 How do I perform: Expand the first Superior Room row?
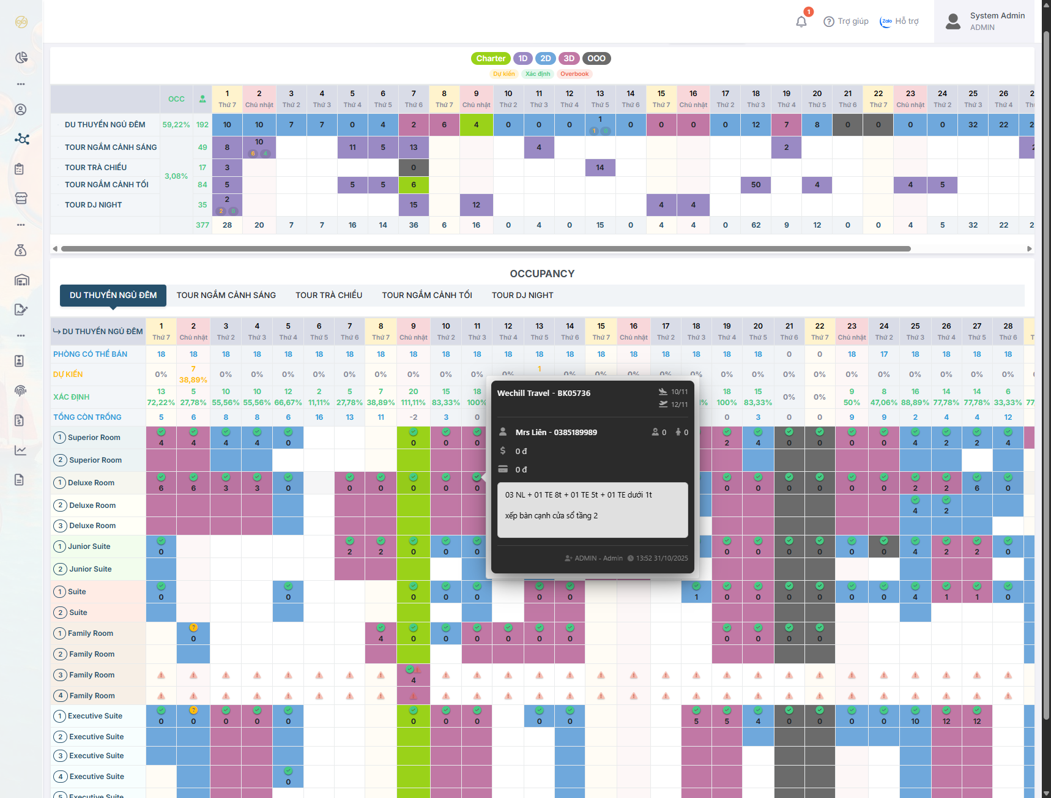(x=59, y=438)
